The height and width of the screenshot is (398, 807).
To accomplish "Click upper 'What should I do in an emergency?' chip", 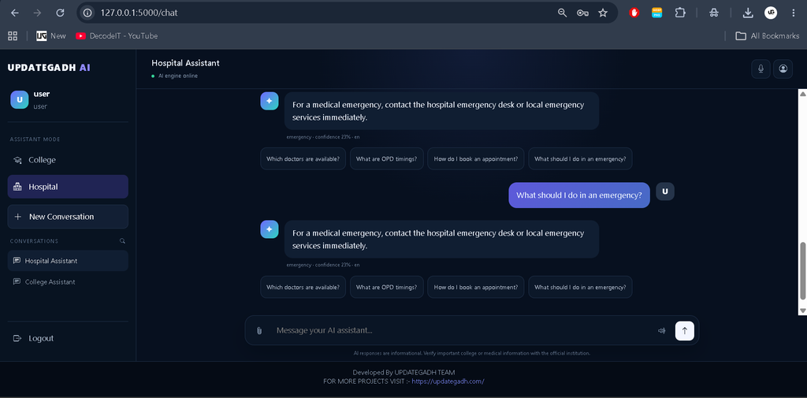I will click(580, 158).
